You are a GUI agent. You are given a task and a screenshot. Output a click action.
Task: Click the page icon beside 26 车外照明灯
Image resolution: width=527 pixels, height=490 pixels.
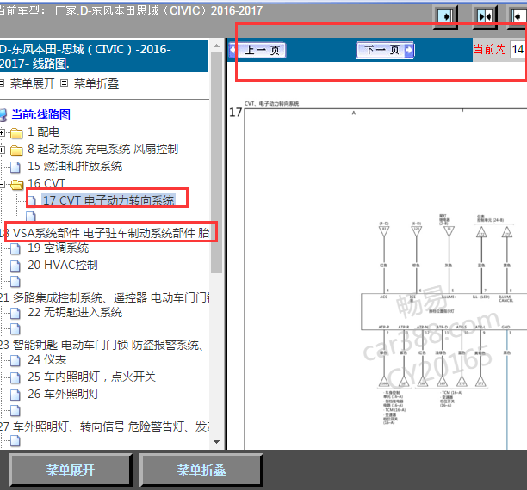(x=15, y=395)
